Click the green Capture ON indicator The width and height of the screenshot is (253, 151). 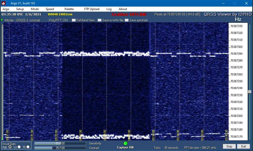[x=125, y=143]
